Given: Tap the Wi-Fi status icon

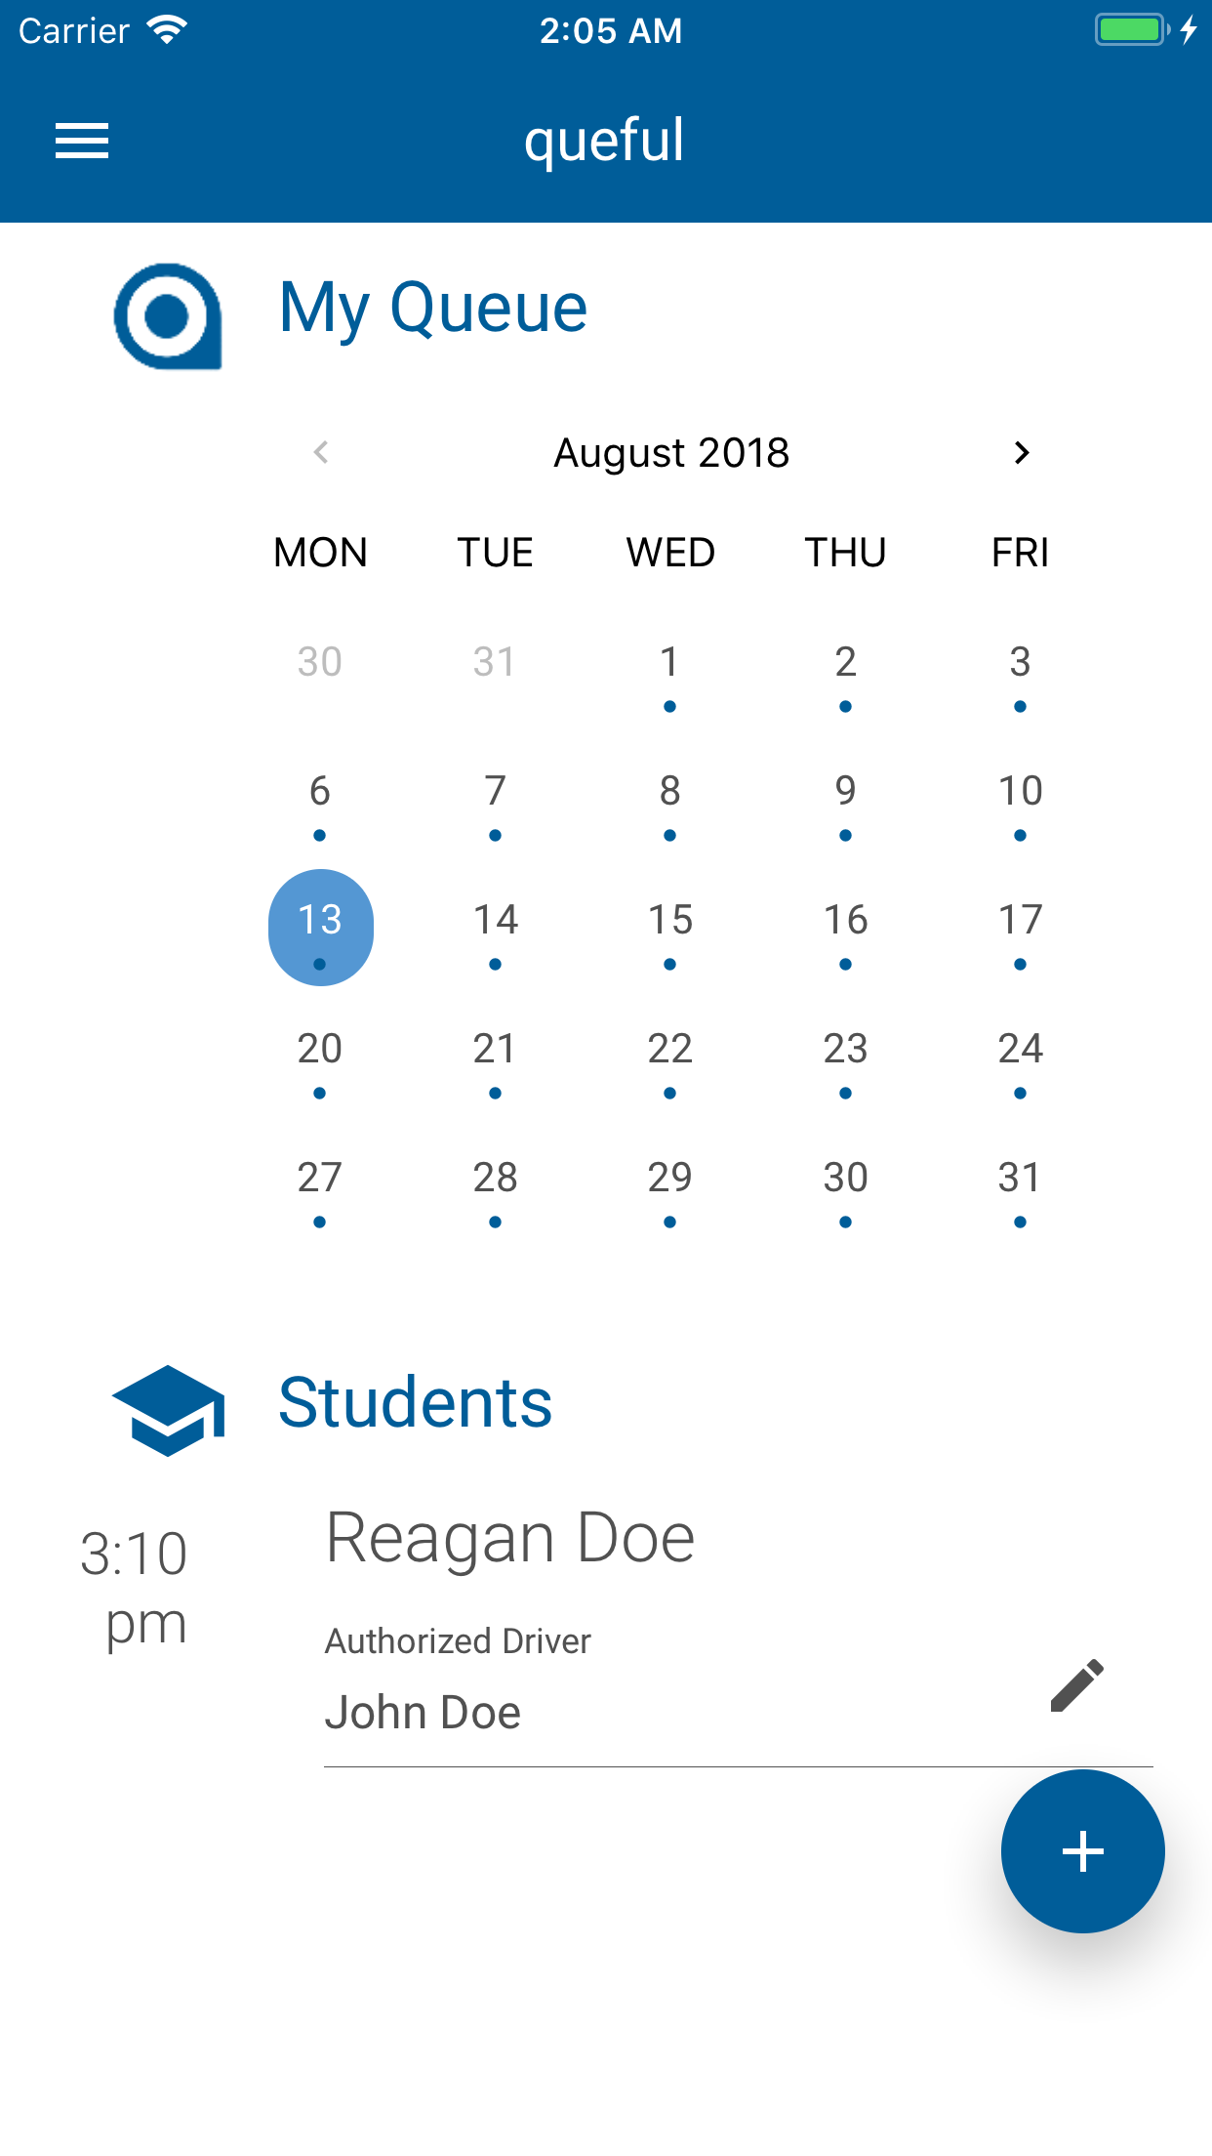Looking at the screenshot, I should [x=167, y=30].
